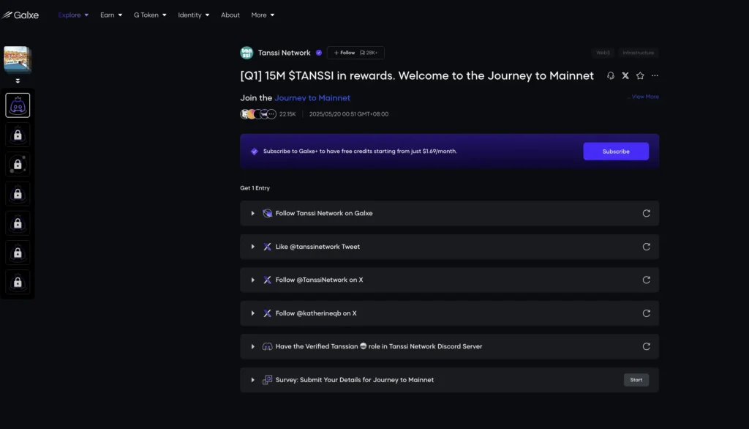
Task: Expand the Follow @TanssiNetwork on X task
Action: click(252, 280)
